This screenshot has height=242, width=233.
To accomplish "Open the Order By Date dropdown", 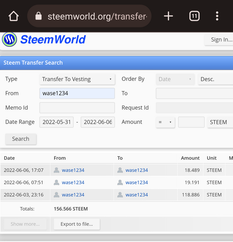I will point(175,79).
